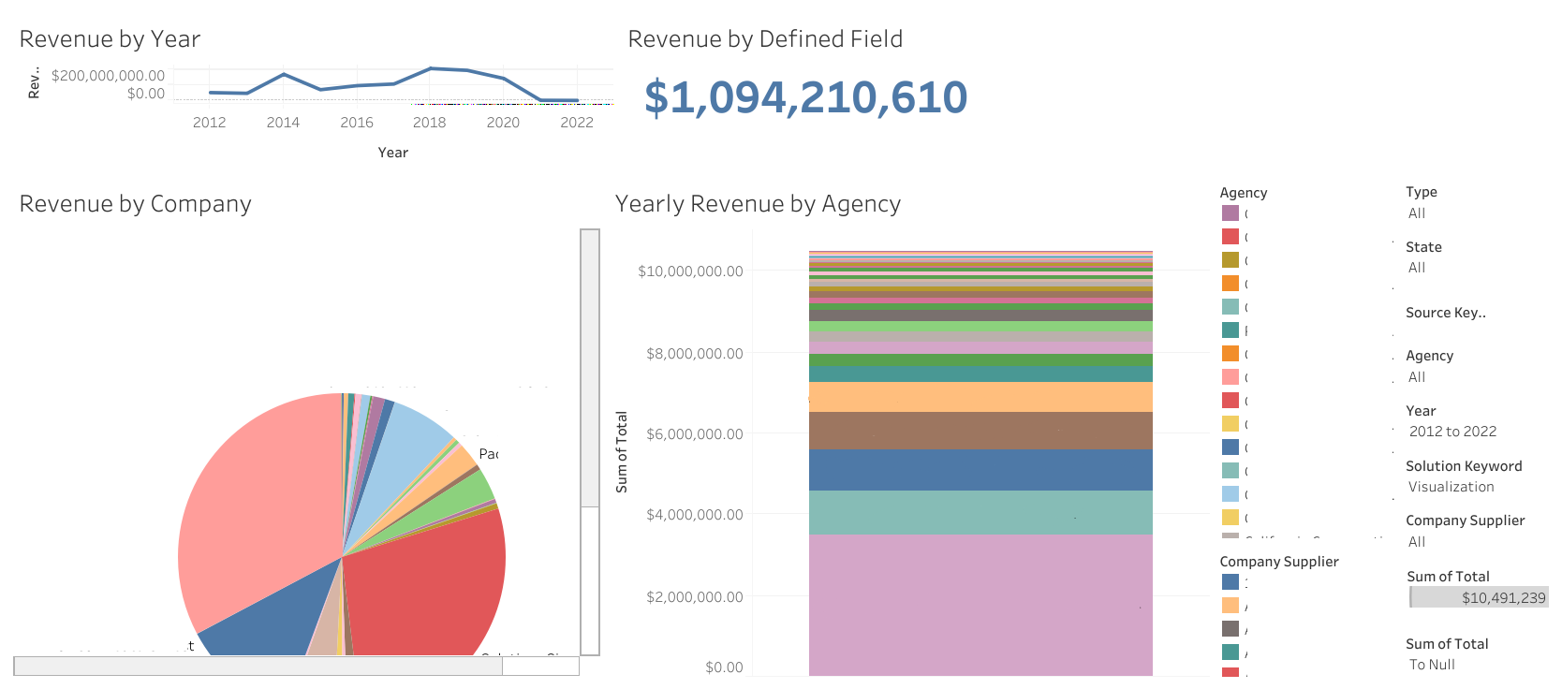Click the Sum of Total $10,491,239 field
Screen dimensions: 1562x689
coord(1480,597)
